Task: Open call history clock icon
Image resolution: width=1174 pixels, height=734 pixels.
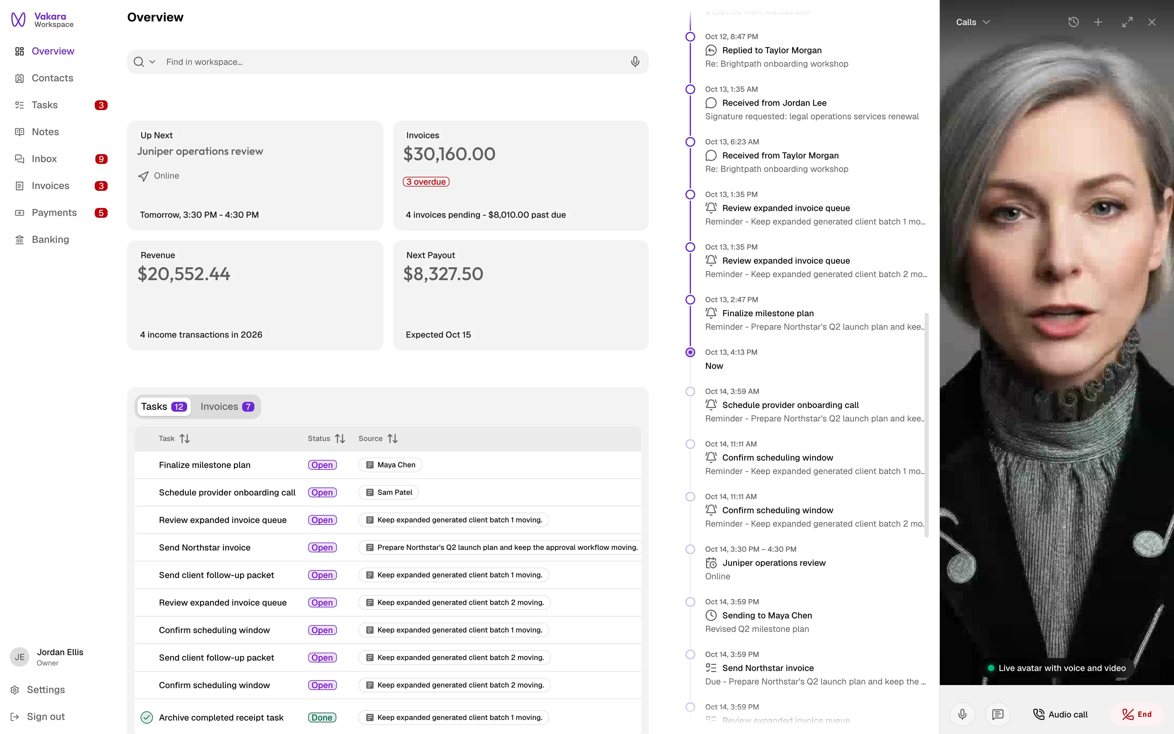Action: (x=1073, y=22)
